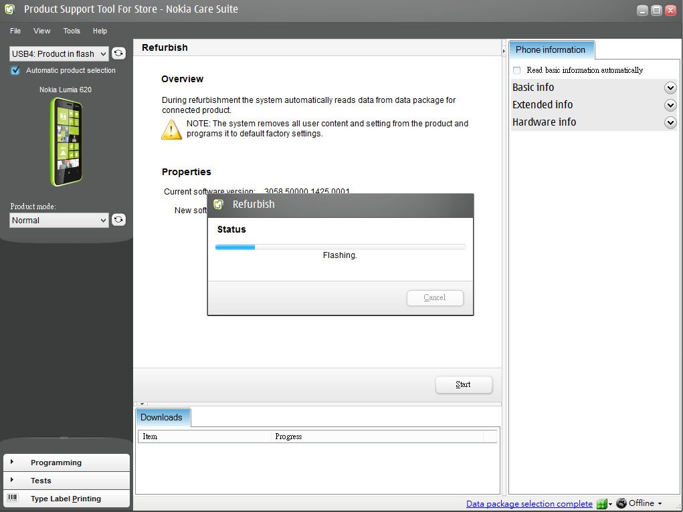Click the Properties heading
This screenshot has height=512, width=683.
tap(187, 172)
